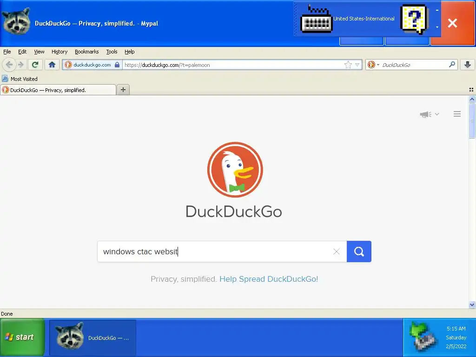Screen dimensions: 476x357
Task: Click the Back navigation arrow
Action: tap(9, 65)
